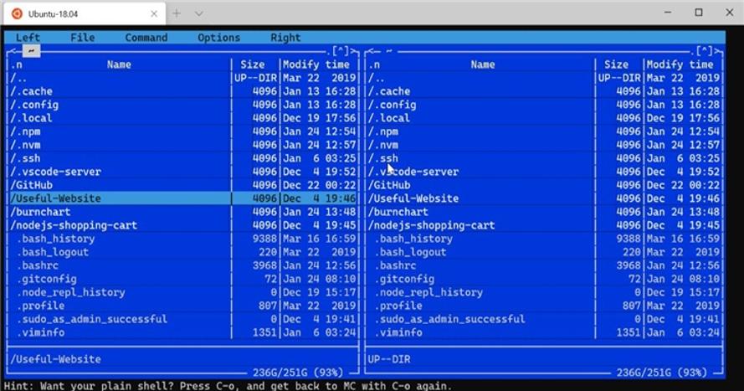Click the left panel mini-status /Useful-Website
Screen dimensions: 744x391
56,359
